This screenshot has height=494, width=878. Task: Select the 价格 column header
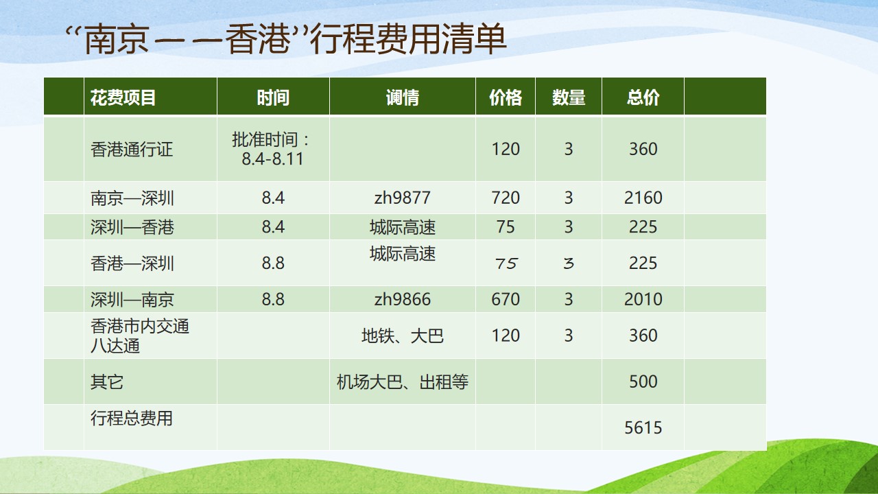pyautogui.click(x=506, y=97)
